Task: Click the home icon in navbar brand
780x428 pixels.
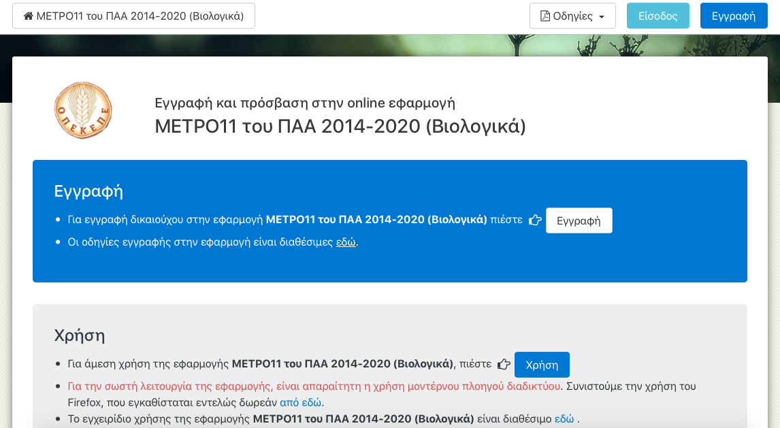Action: click(29, 16)
